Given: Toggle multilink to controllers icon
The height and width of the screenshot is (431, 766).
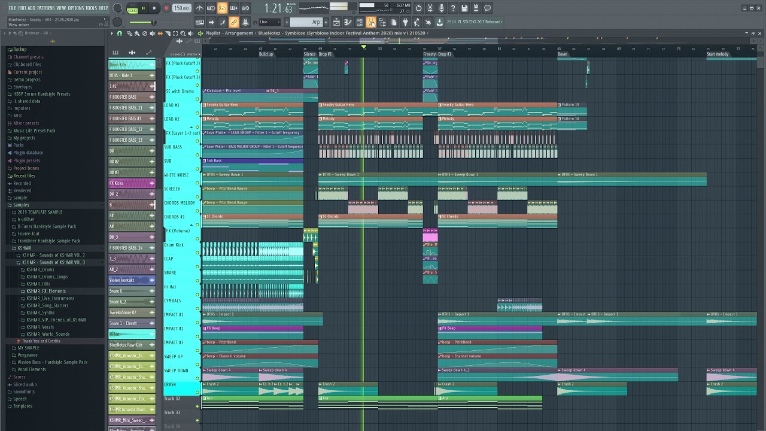Looking at the screenshot, I should (x=234, y=22).
